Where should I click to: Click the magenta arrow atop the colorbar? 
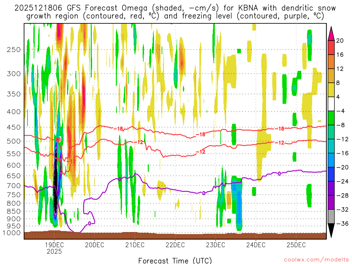331,34
